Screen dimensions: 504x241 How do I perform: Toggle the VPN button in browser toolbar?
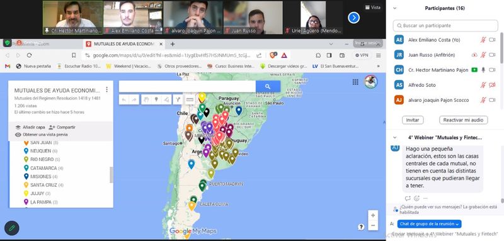(362, 55)
